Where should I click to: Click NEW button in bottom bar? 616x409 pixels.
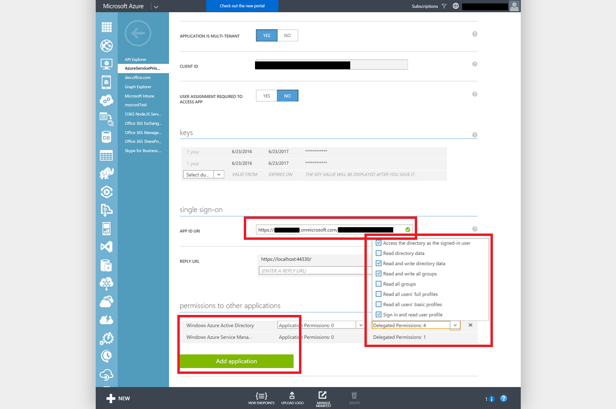118,398
